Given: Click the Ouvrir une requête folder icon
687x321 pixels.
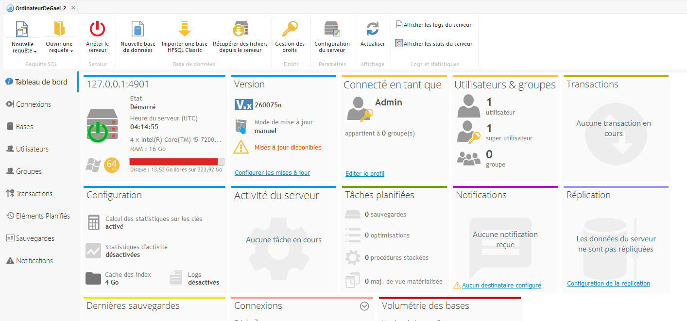Looking at the screenshot, I should pyautogui.click(x=59, y=29).
